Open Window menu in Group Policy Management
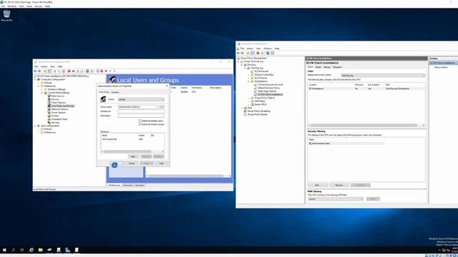 268,49
